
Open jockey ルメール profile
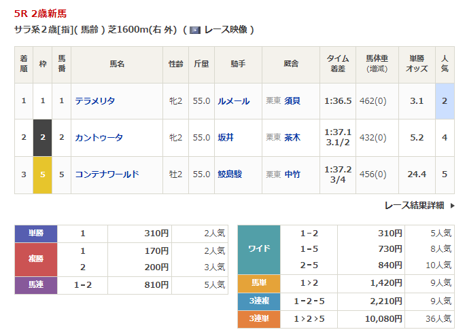tap(233, 101)
